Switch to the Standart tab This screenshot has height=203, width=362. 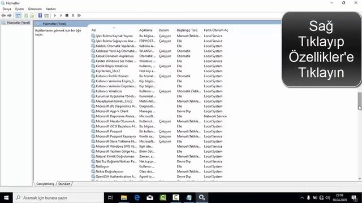[64, 184]
